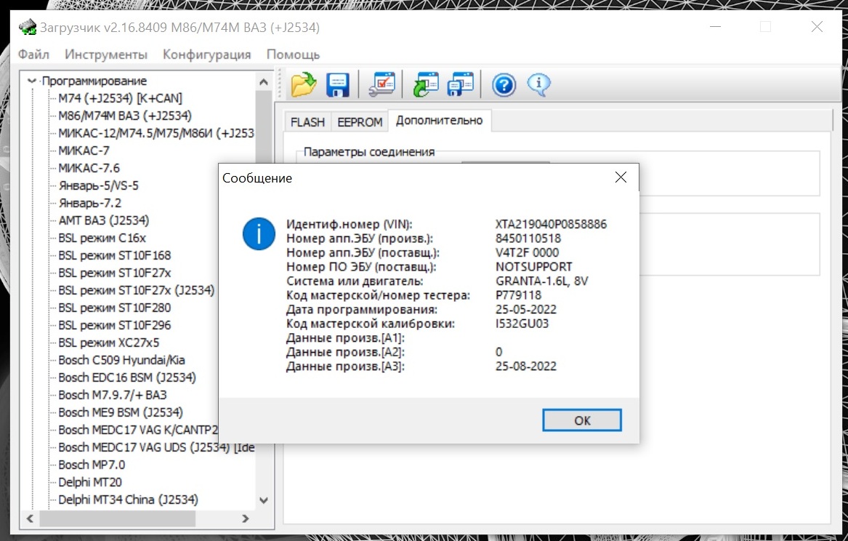Click the window with floppy disk icon
The width and height of the screenshot is (848, 541).
[461, 85]
